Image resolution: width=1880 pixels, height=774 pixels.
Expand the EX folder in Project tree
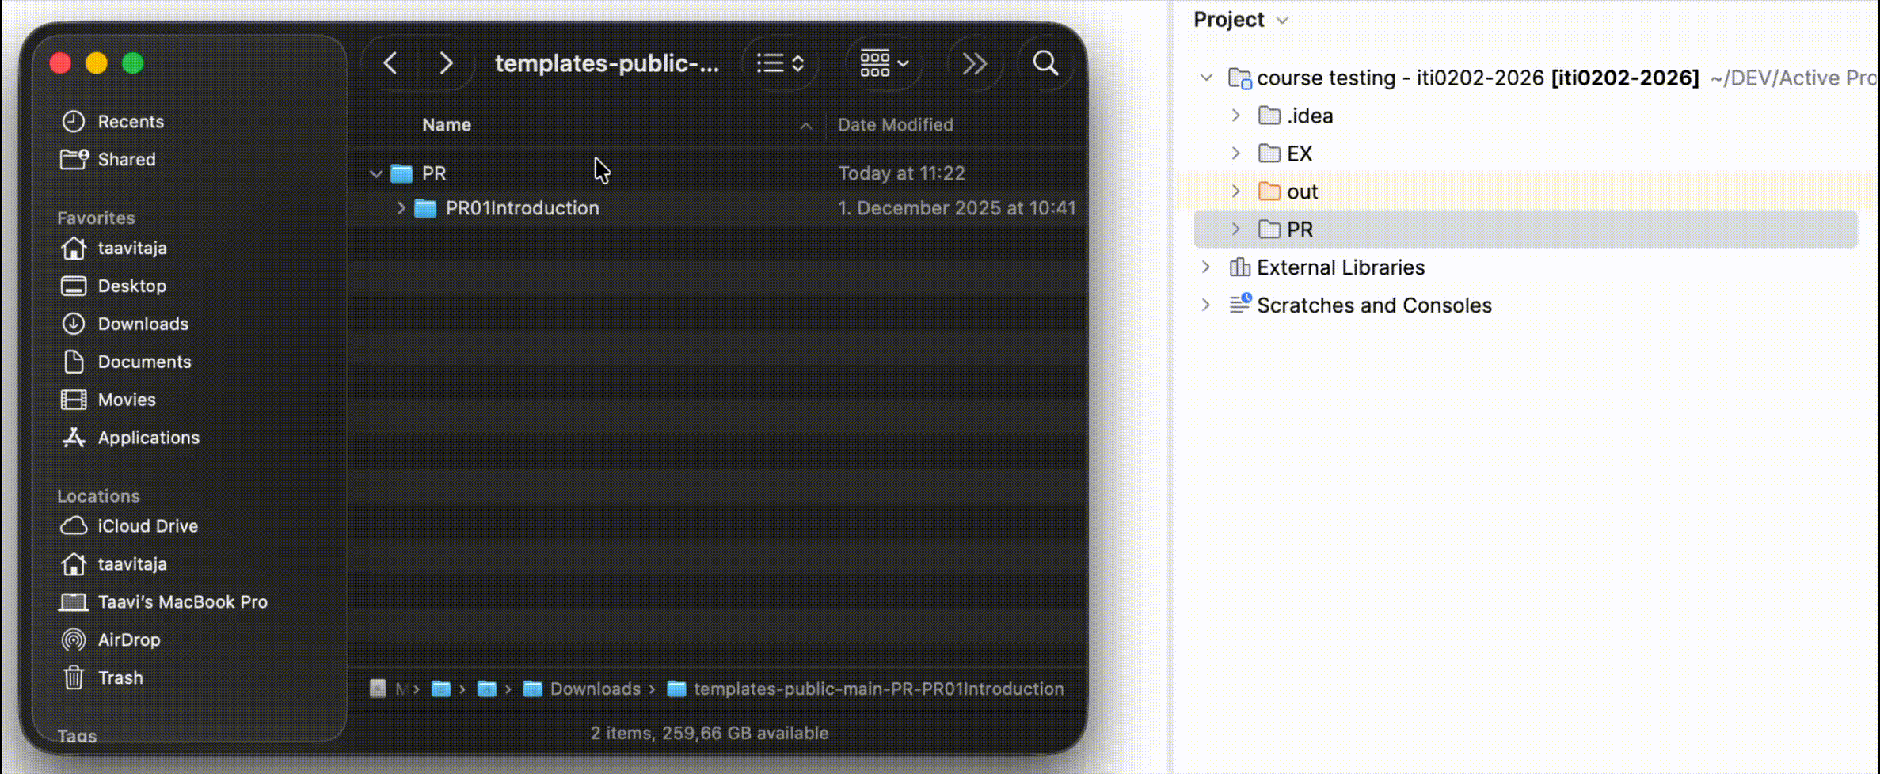1236,153
